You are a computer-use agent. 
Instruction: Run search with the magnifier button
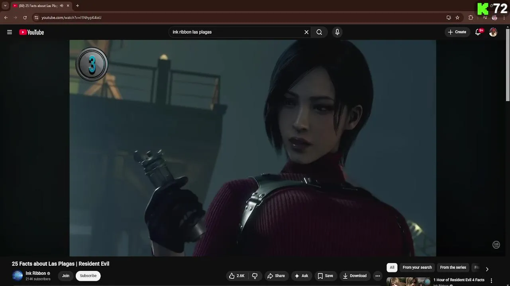coord(319,32)
